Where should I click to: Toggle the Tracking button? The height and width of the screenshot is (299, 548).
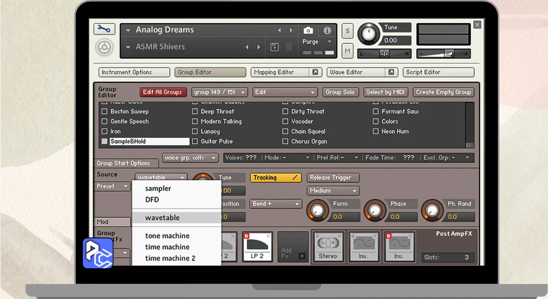[276, 178]
